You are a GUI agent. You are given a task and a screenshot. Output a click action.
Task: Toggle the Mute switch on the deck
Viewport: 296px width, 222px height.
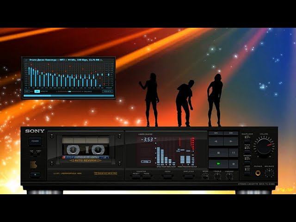pos(247,148)
